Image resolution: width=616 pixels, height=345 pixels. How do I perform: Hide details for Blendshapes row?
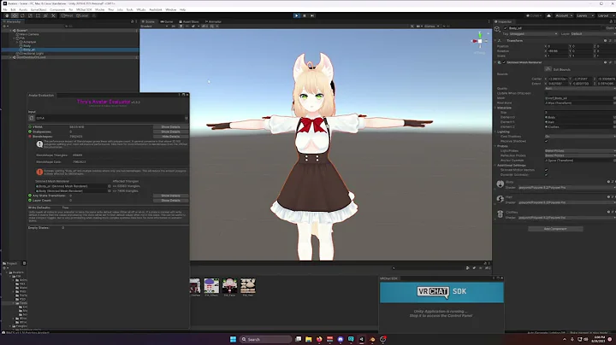coord(170,137)
